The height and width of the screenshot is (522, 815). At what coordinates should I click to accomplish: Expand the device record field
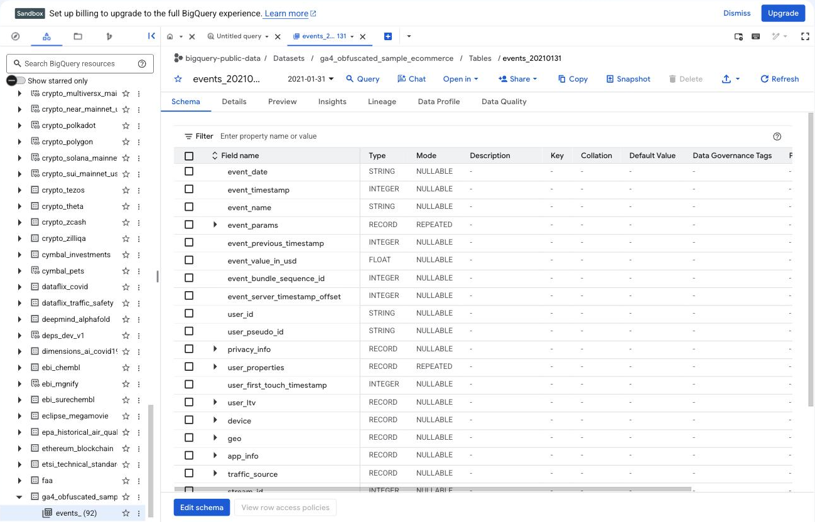coord(215,420)
